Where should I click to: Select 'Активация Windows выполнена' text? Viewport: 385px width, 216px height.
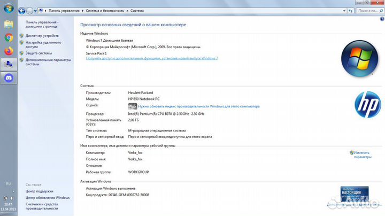point(111,189)
